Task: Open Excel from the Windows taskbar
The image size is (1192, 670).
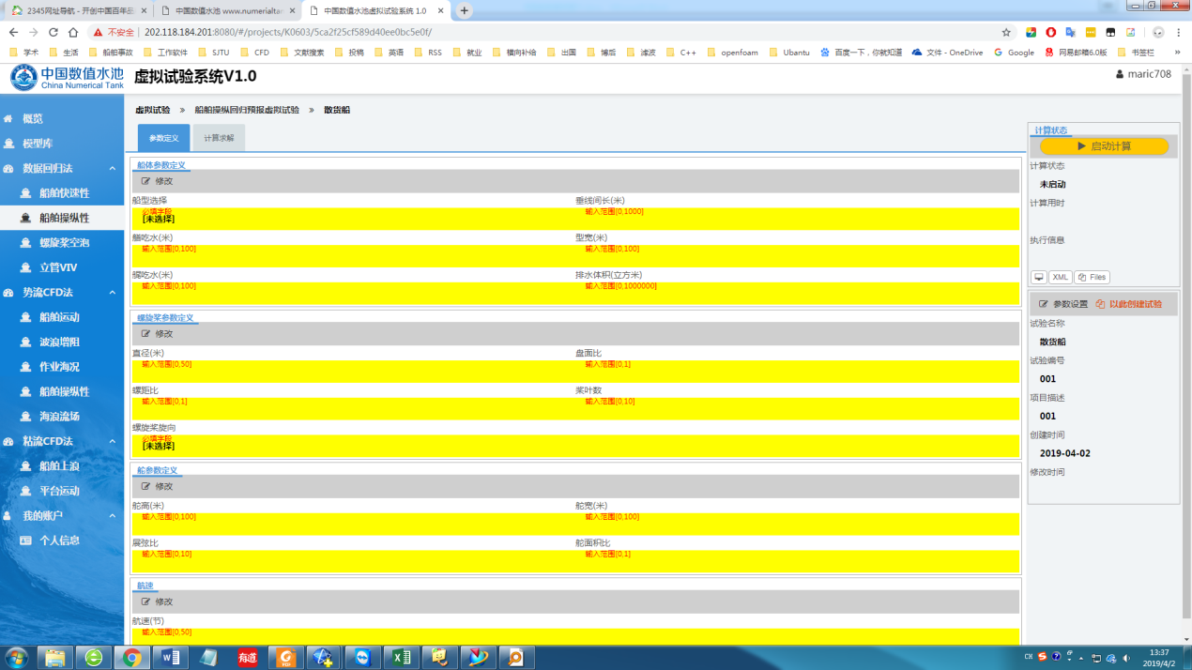Action: tap(401, 657)
